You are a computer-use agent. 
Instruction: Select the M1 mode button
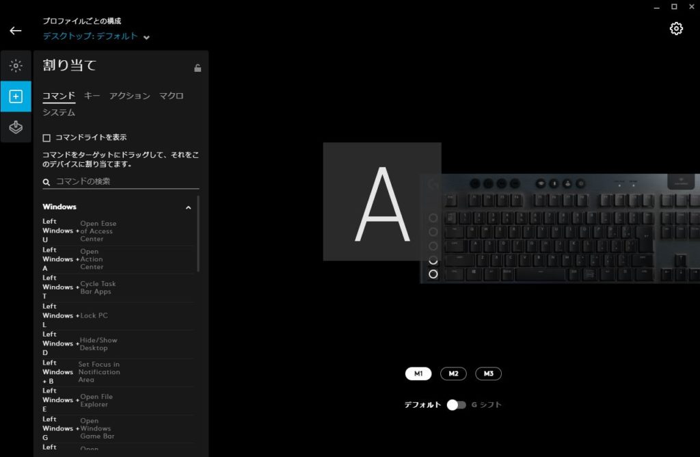click(418, 374)
